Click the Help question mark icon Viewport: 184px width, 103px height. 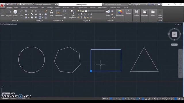click(x=159, y=5)
